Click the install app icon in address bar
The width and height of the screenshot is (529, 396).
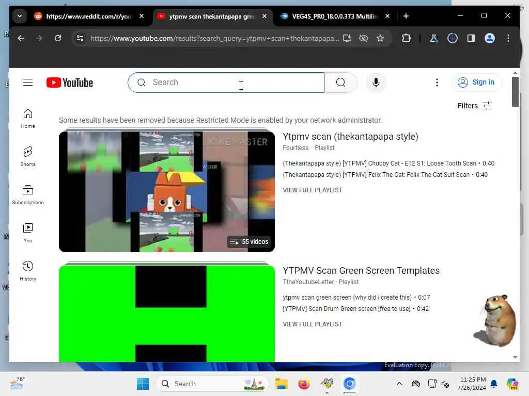[x=347, y=38]
